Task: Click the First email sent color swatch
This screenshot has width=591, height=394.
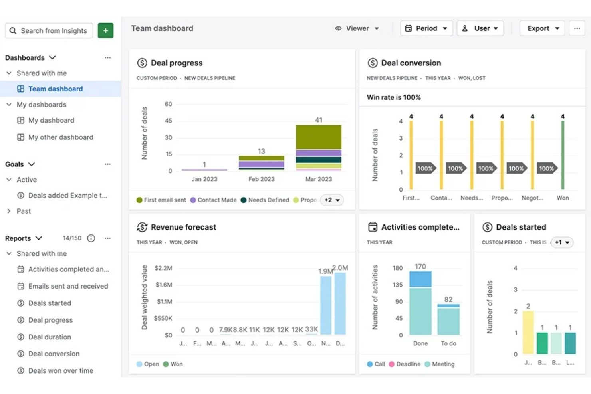Action: point(139,200)
